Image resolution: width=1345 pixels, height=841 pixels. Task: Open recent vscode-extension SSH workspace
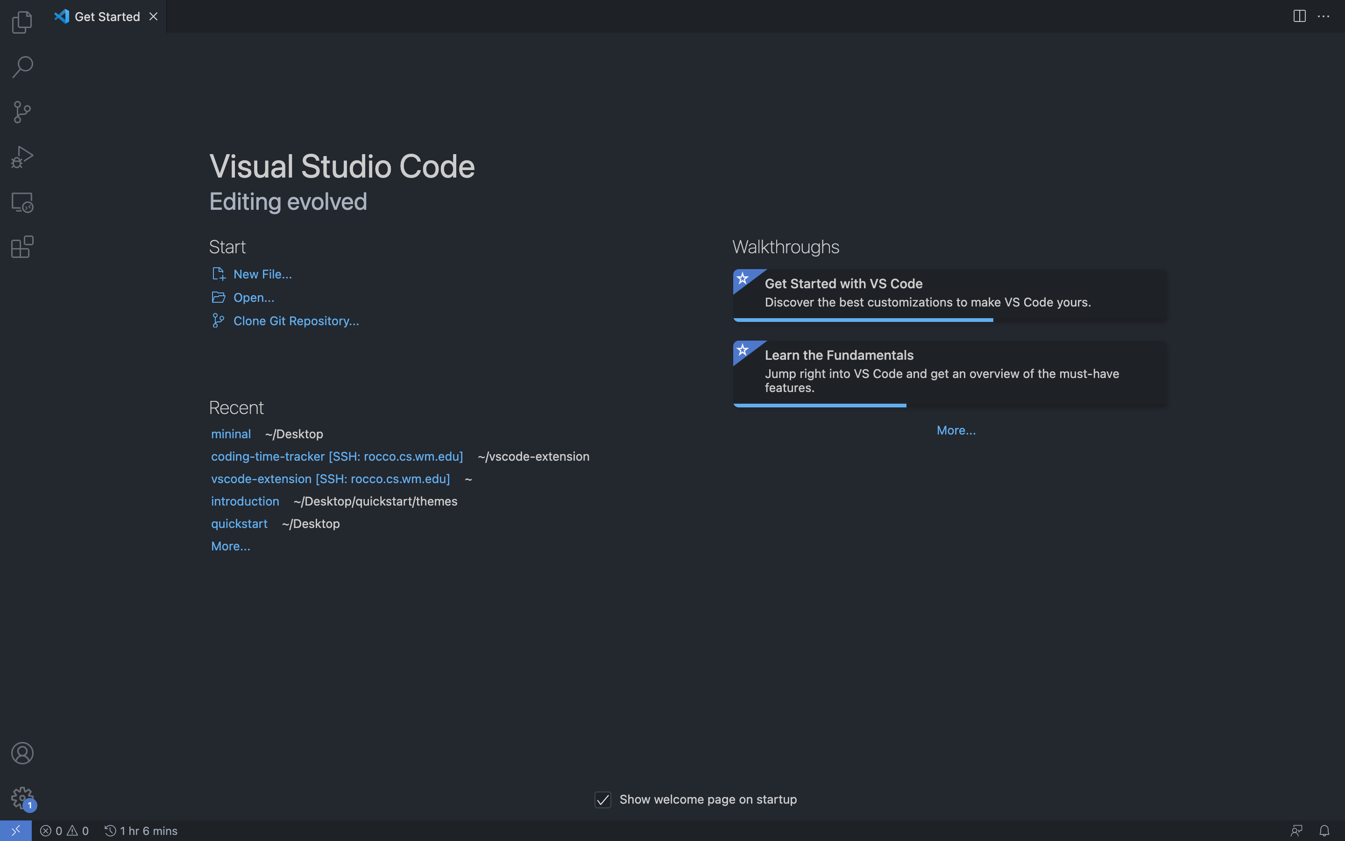pyautogui.click(x=330, y=479)
